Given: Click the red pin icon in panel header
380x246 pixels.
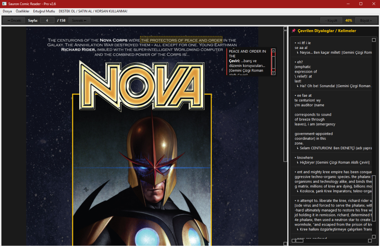Looking at the screenshot, I should [294, 31].
